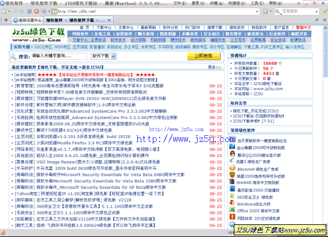Viewport: 328px width, 237px height.
Task: Open the 下载中心 navigation link
Action: (104, 28)
